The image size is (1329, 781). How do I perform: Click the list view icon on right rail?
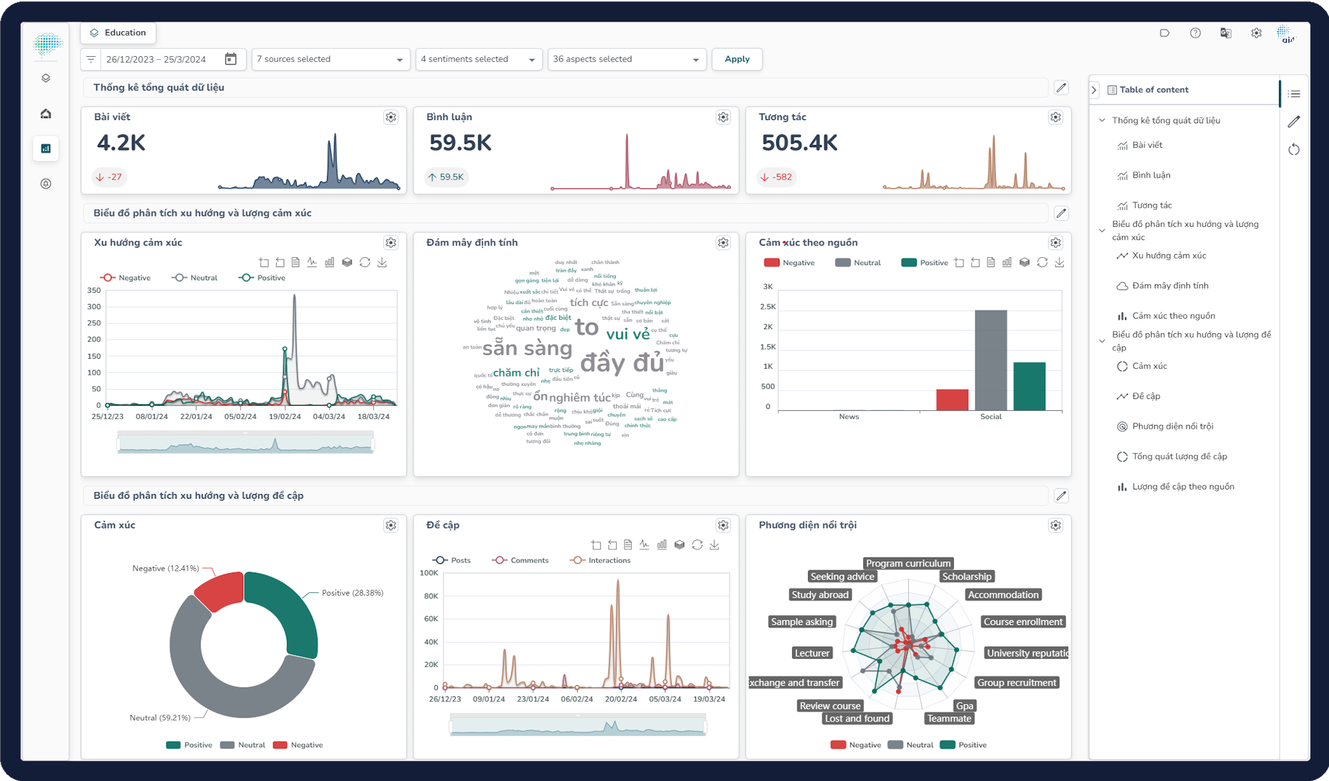(x=1294, y=94)
